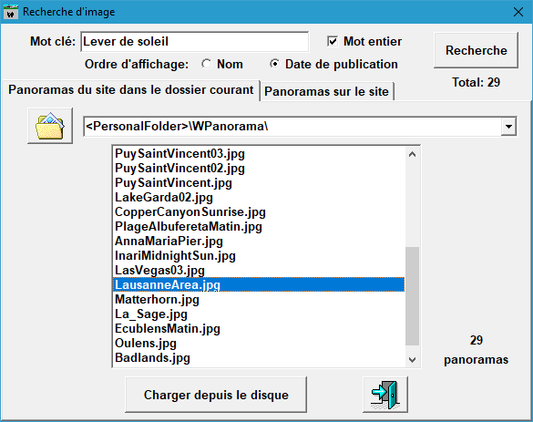Select the Nom display order radio button
Screen dimensions: 533x422
[206, 64]
